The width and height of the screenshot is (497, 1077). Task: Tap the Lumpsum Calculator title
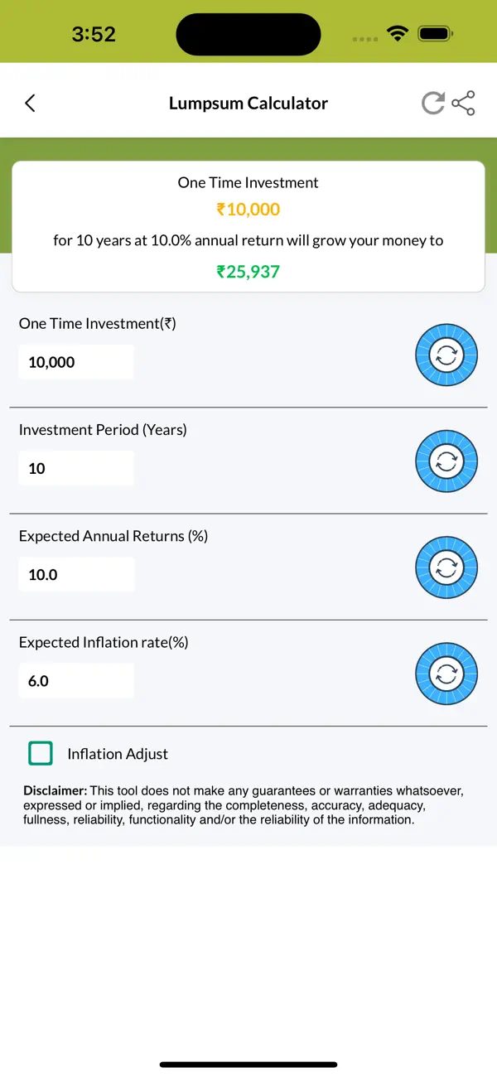[248, 103]
